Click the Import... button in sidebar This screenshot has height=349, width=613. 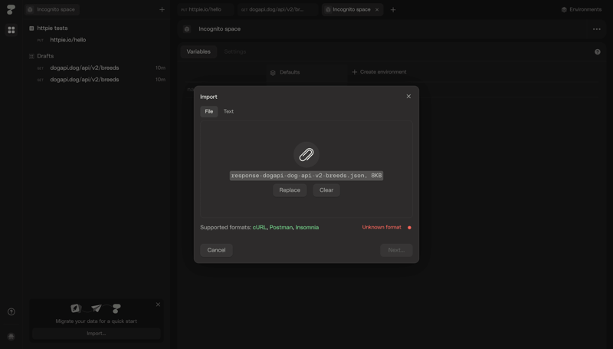tap(97, 334)
